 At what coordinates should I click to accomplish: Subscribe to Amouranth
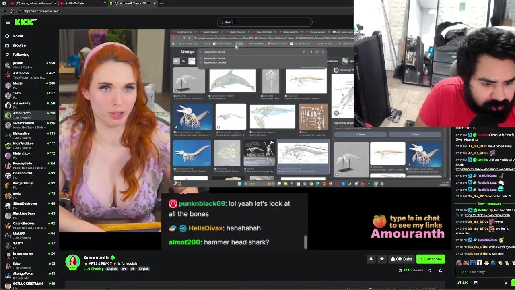(x=431, y=259)
